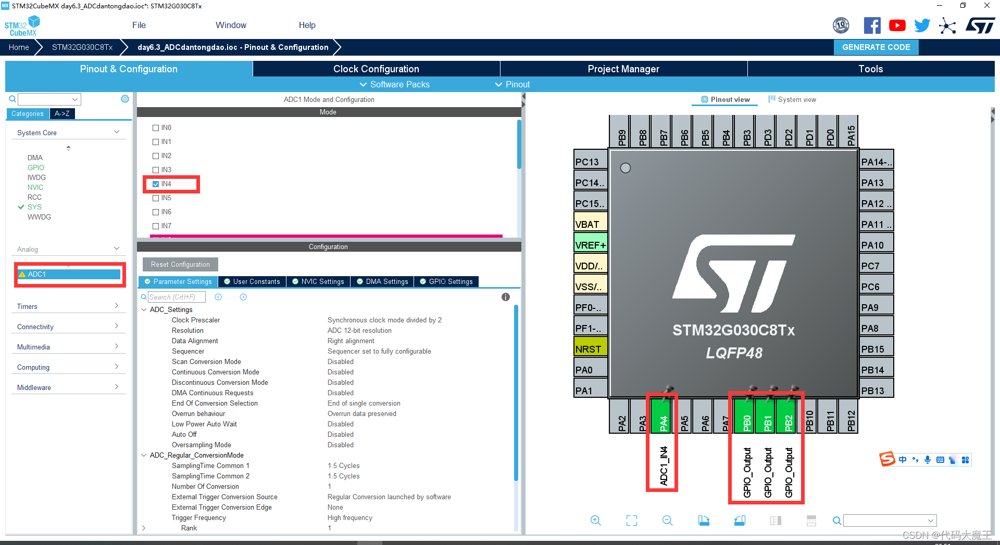Zoom in on the pinout view
1000x545 pixels.
tap(596, 521)
